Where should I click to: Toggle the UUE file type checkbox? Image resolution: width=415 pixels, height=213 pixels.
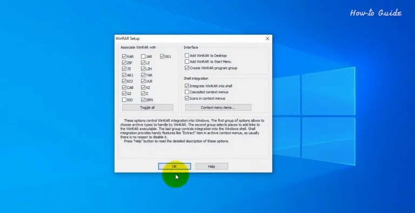pyautogui.click(x=143, y=81)
